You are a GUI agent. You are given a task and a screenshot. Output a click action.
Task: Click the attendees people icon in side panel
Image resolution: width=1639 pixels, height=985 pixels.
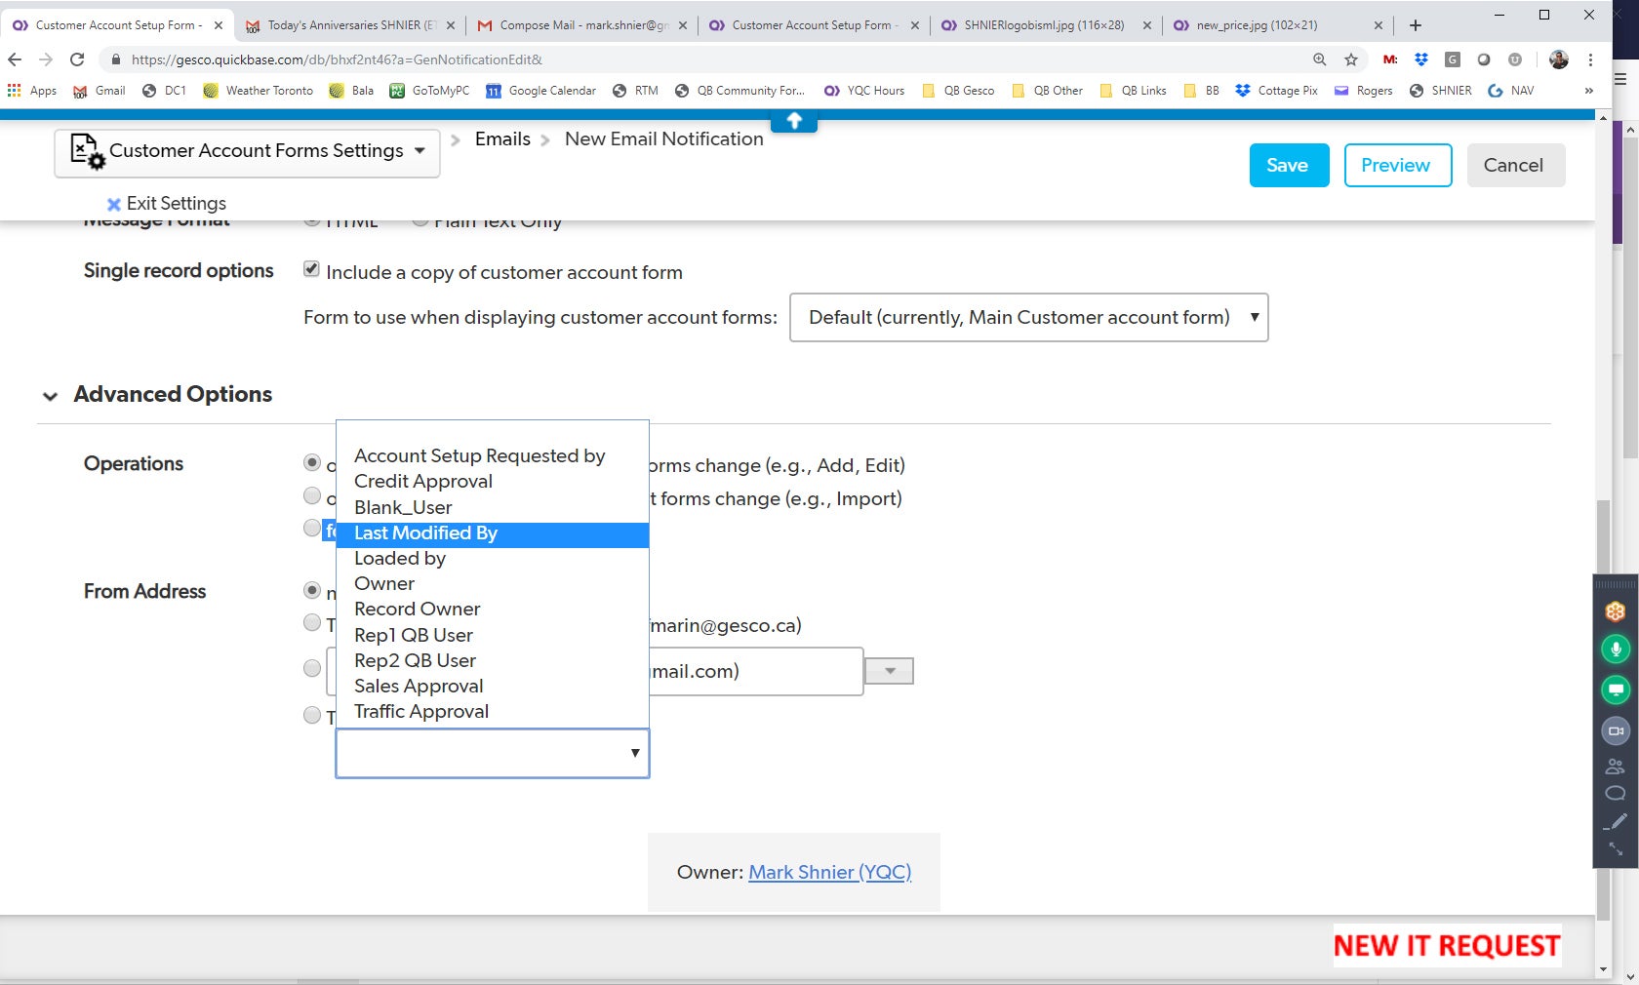coord(1616,767)
